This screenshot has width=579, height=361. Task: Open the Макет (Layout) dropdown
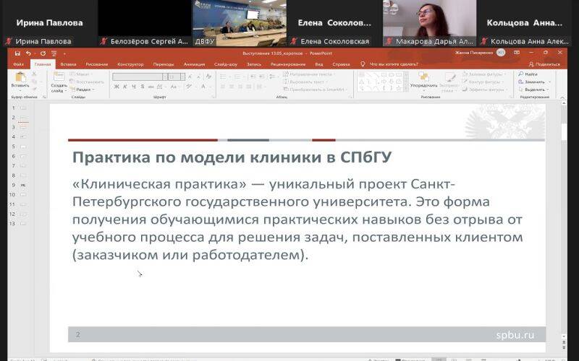coord(82,74)
